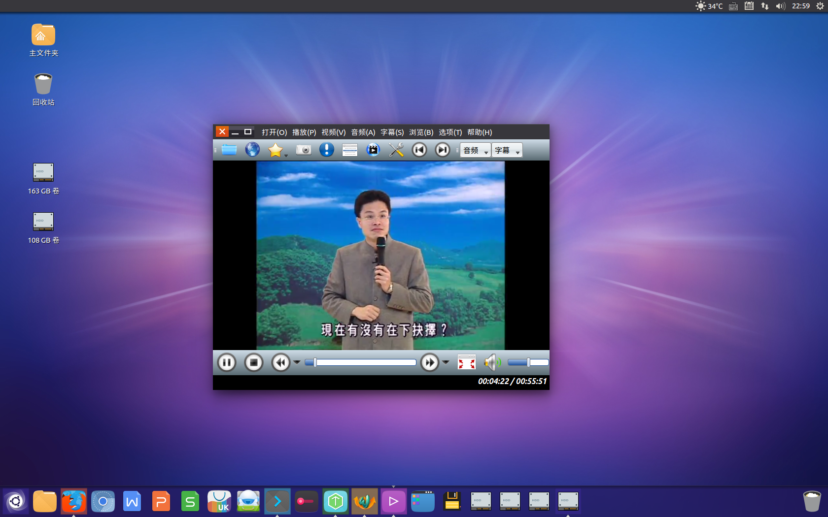
Task: Open the floppy disk save icon in dock
Action: (x=452, y=502)
